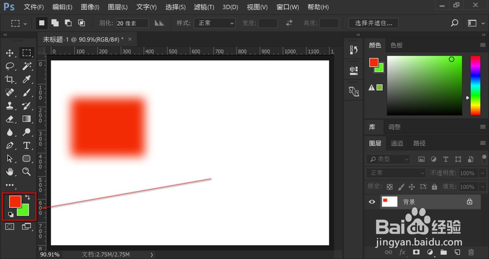Select the Rounded Rectangle shape tool
This screenshot has width=489, height=259.
pyautogui.click(x=26, y=159)
